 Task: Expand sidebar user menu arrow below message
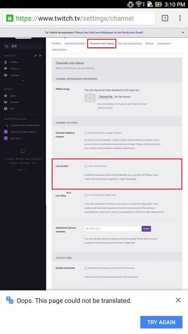click(x=23, y=81)
